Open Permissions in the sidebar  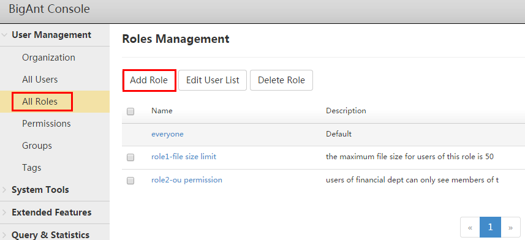point(47,124)
